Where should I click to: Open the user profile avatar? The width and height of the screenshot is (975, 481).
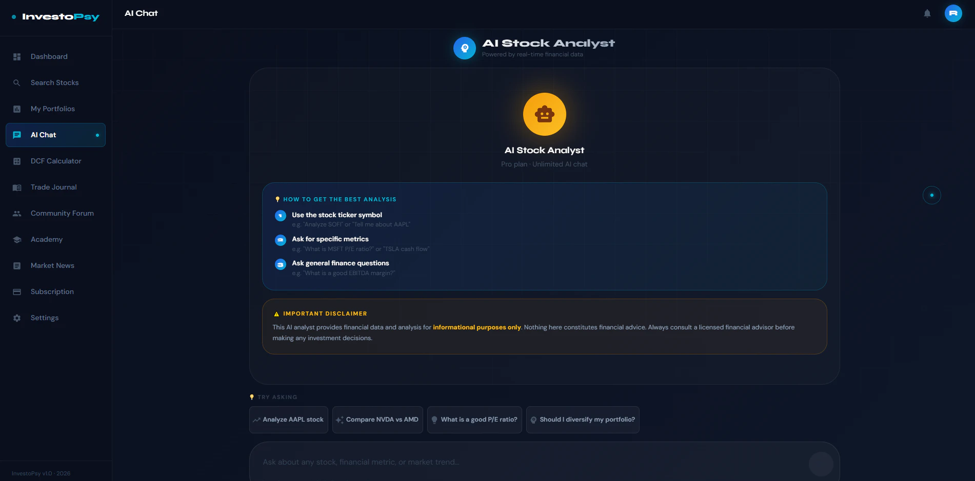(x=953, y=13)
